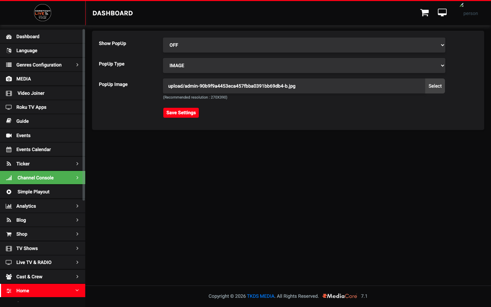
Task: Expand the Shop submenu chevron
Action: pyautogui.click(x=77, y=234)
